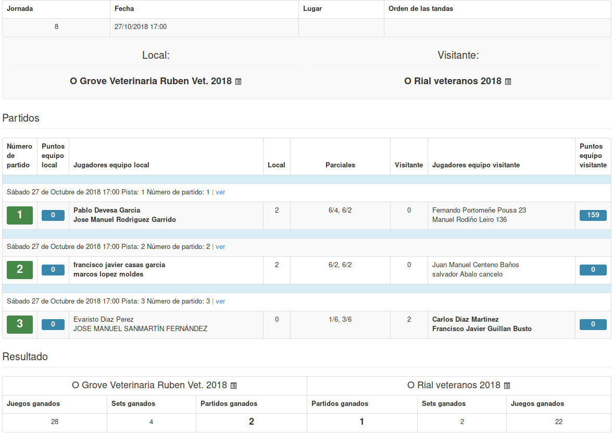
Task: Select player Carlos Diaz Martinez
Action: (465, 320)
